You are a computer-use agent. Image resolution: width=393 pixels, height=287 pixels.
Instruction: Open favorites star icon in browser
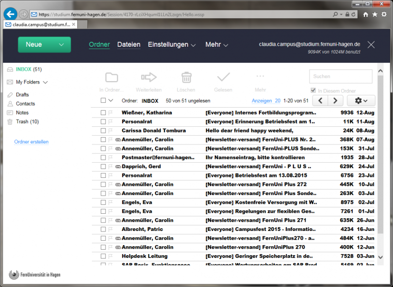(375, 14)
